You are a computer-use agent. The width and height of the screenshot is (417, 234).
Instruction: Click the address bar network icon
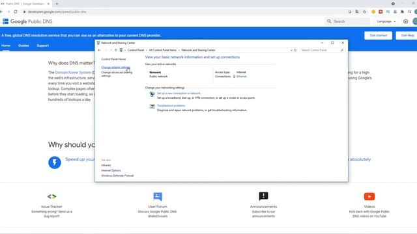click(121, 50)
